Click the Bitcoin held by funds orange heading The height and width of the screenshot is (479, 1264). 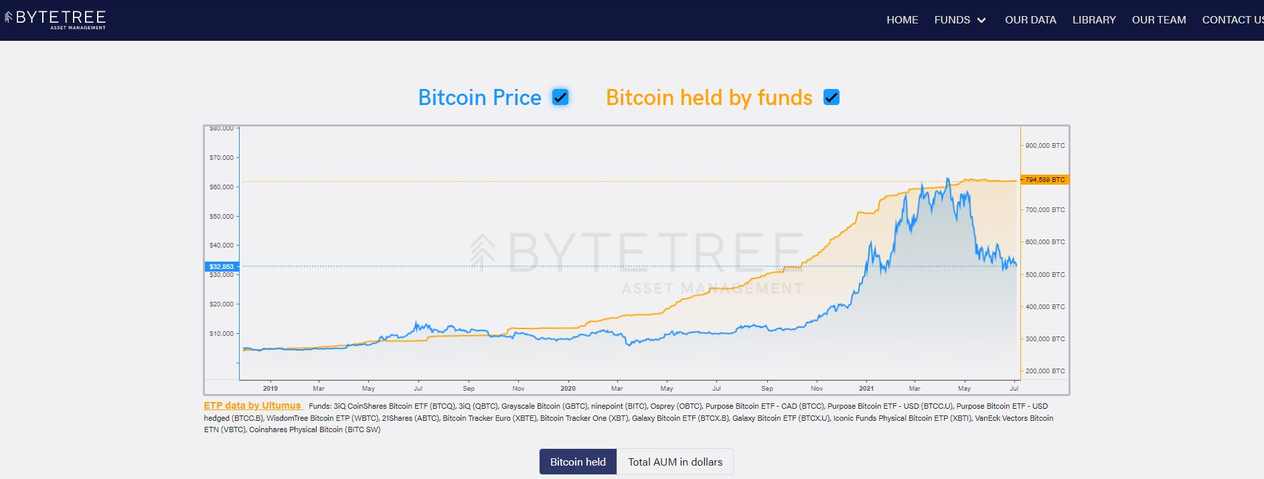coord(709,98)
